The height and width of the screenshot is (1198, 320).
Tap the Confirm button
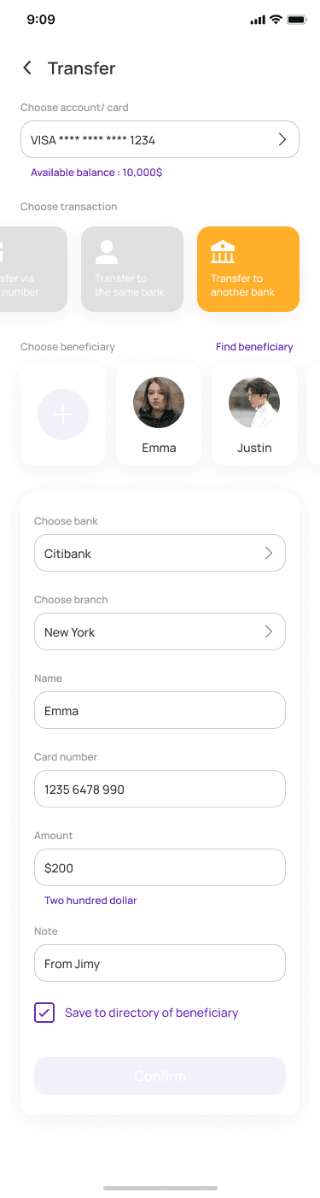tap(160, 1076)
